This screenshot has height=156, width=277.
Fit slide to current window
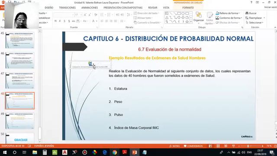pyautogui.click(x=275, y=146)
